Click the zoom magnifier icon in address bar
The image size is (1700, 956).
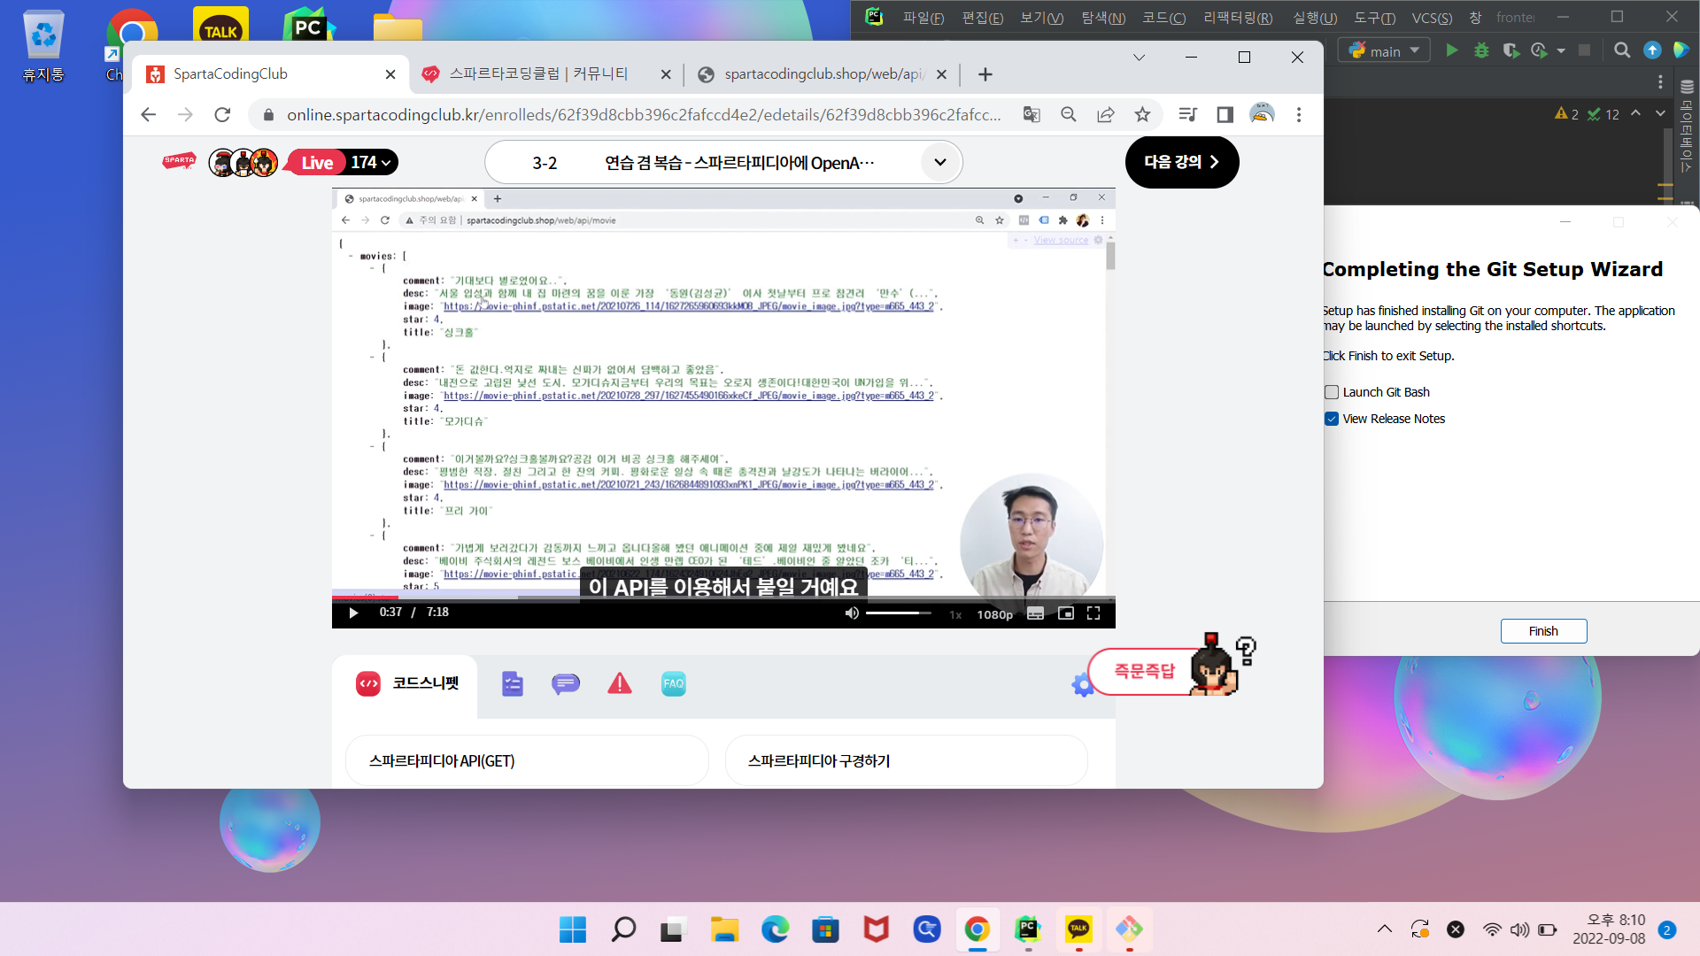tap(1069, 114)
